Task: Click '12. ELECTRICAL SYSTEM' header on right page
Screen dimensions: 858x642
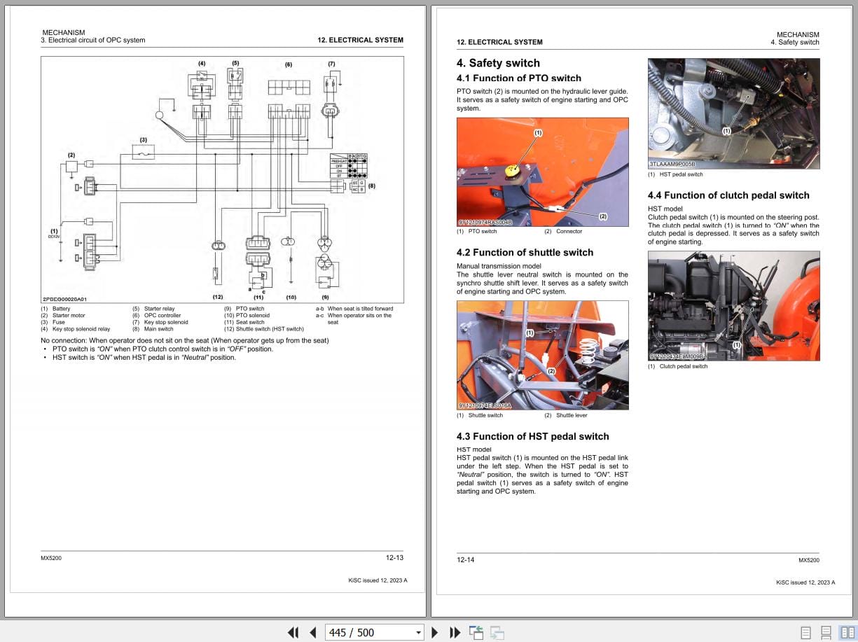Action: click(499, 43)
